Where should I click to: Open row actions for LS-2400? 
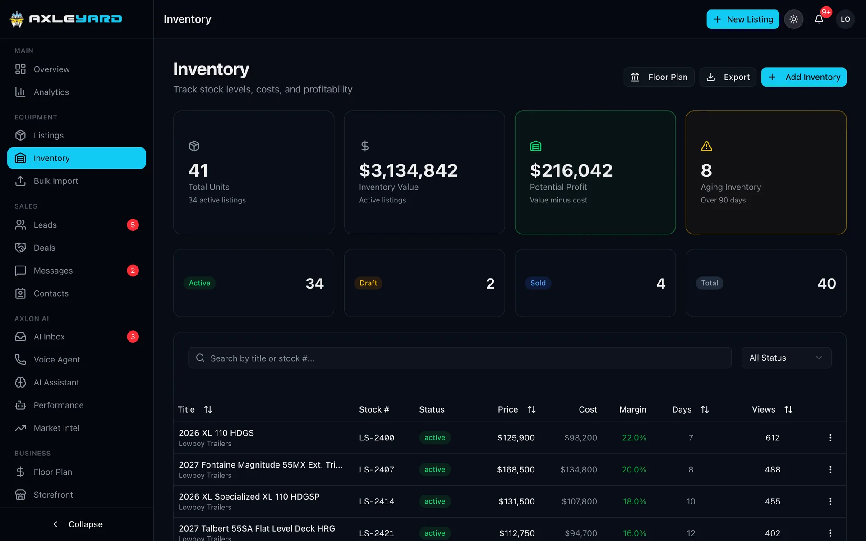tap(830, 438)
